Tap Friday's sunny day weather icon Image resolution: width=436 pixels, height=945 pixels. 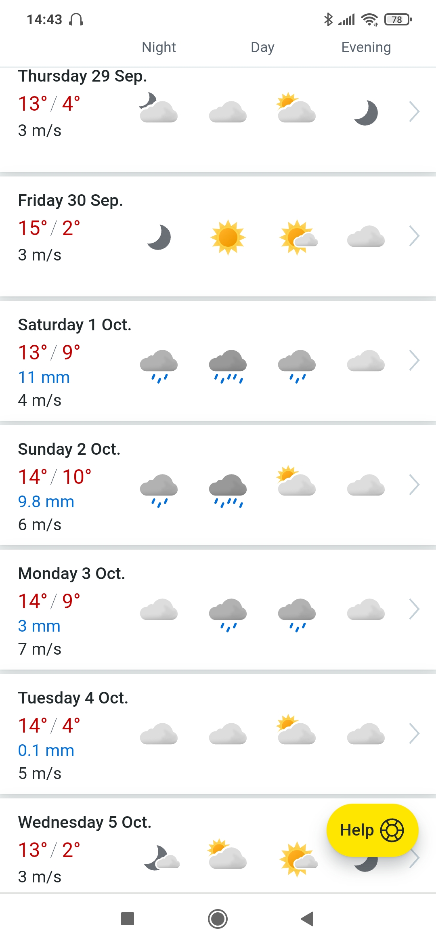[x=228, y=237]
